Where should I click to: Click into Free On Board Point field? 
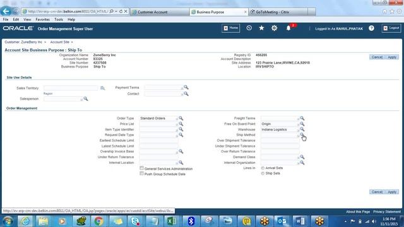[280, 124]
